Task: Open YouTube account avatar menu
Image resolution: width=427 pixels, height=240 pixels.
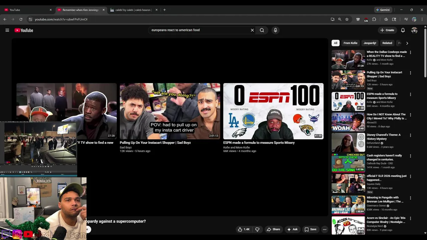Action: 414,30
